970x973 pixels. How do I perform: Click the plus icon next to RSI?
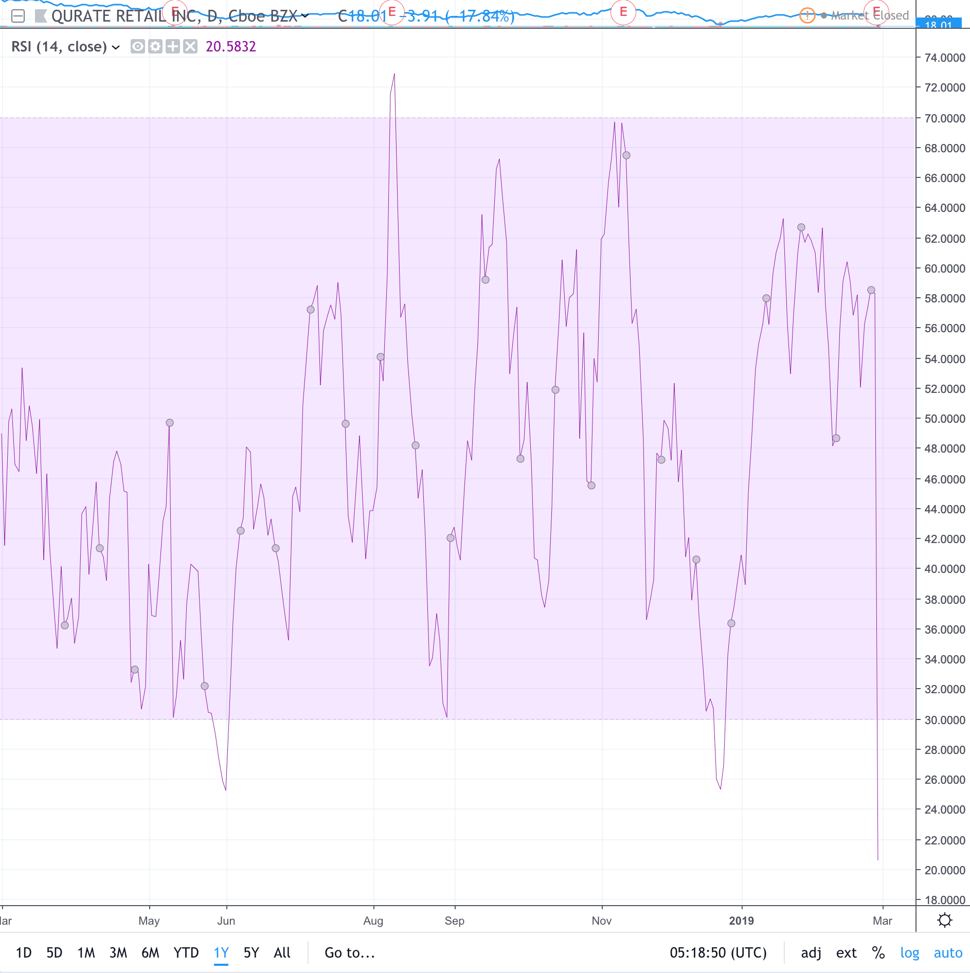click(173, 47)
